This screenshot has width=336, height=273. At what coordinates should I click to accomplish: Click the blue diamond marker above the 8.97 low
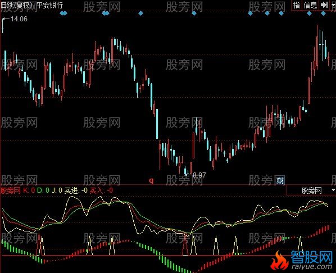194,13
